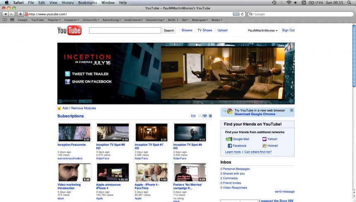356x202 pixels.
Task: Click the Add Bookmark plus button
Action: (x=20, y=14)
